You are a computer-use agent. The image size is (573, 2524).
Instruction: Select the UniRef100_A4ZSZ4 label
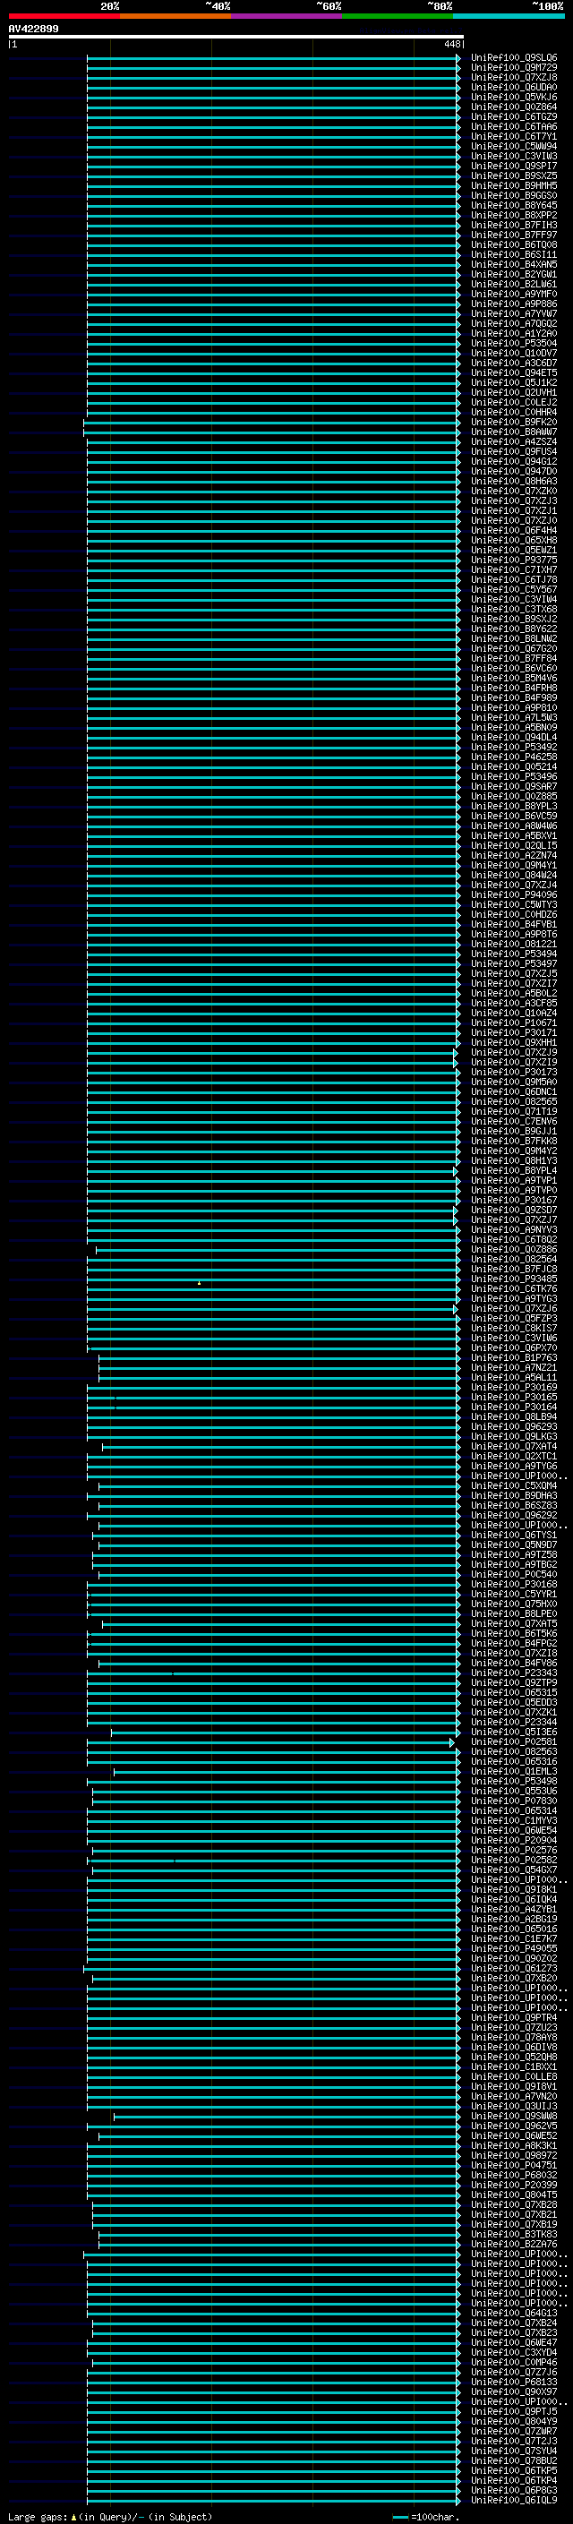coord(514,441)
